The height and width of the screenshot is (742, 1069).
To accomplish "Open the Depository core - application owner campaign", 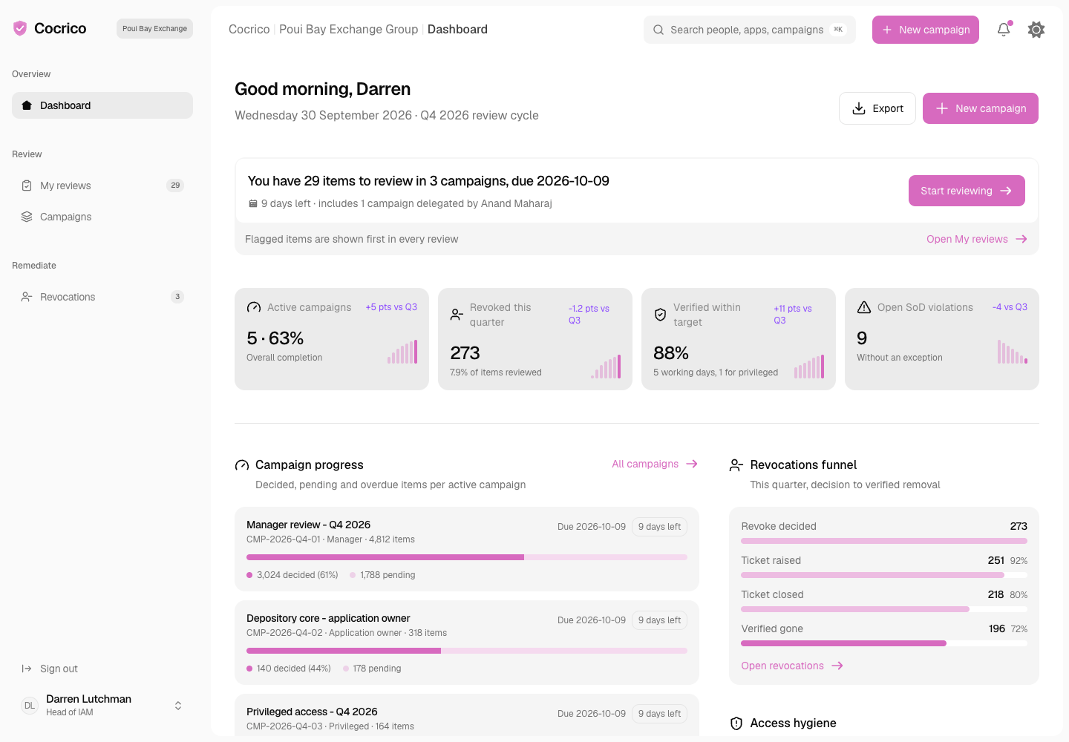I will coord(467,643).
